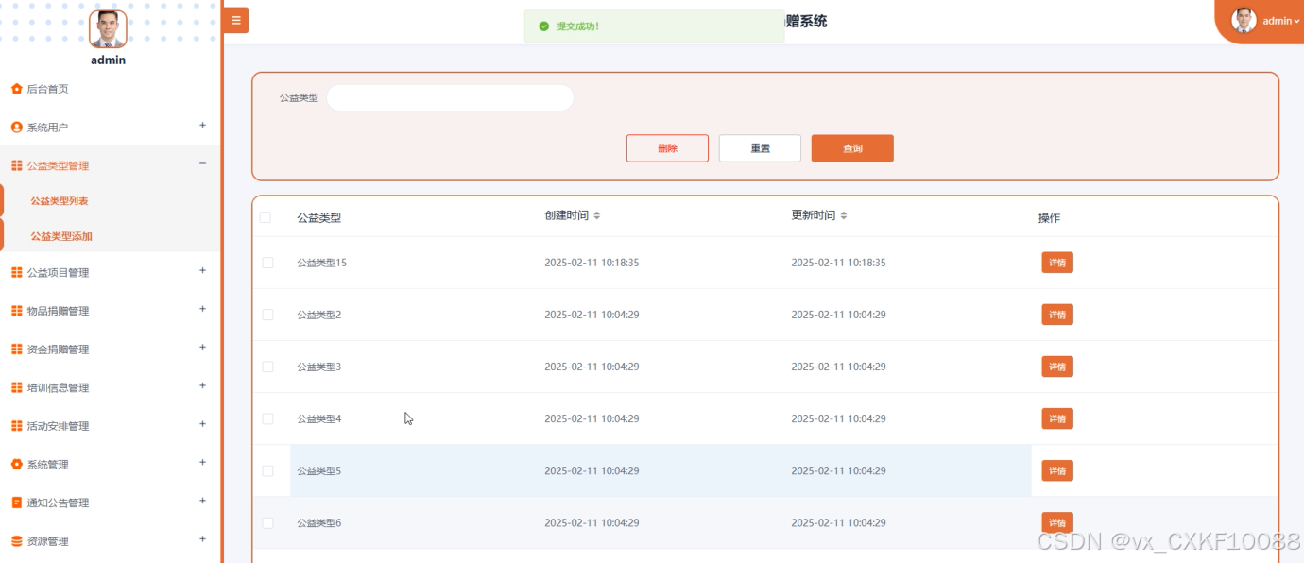This screenshot has height=563, width=1304.
Task: Open 详情 for the 公益类型2 row
Action: coord(1057,315)
